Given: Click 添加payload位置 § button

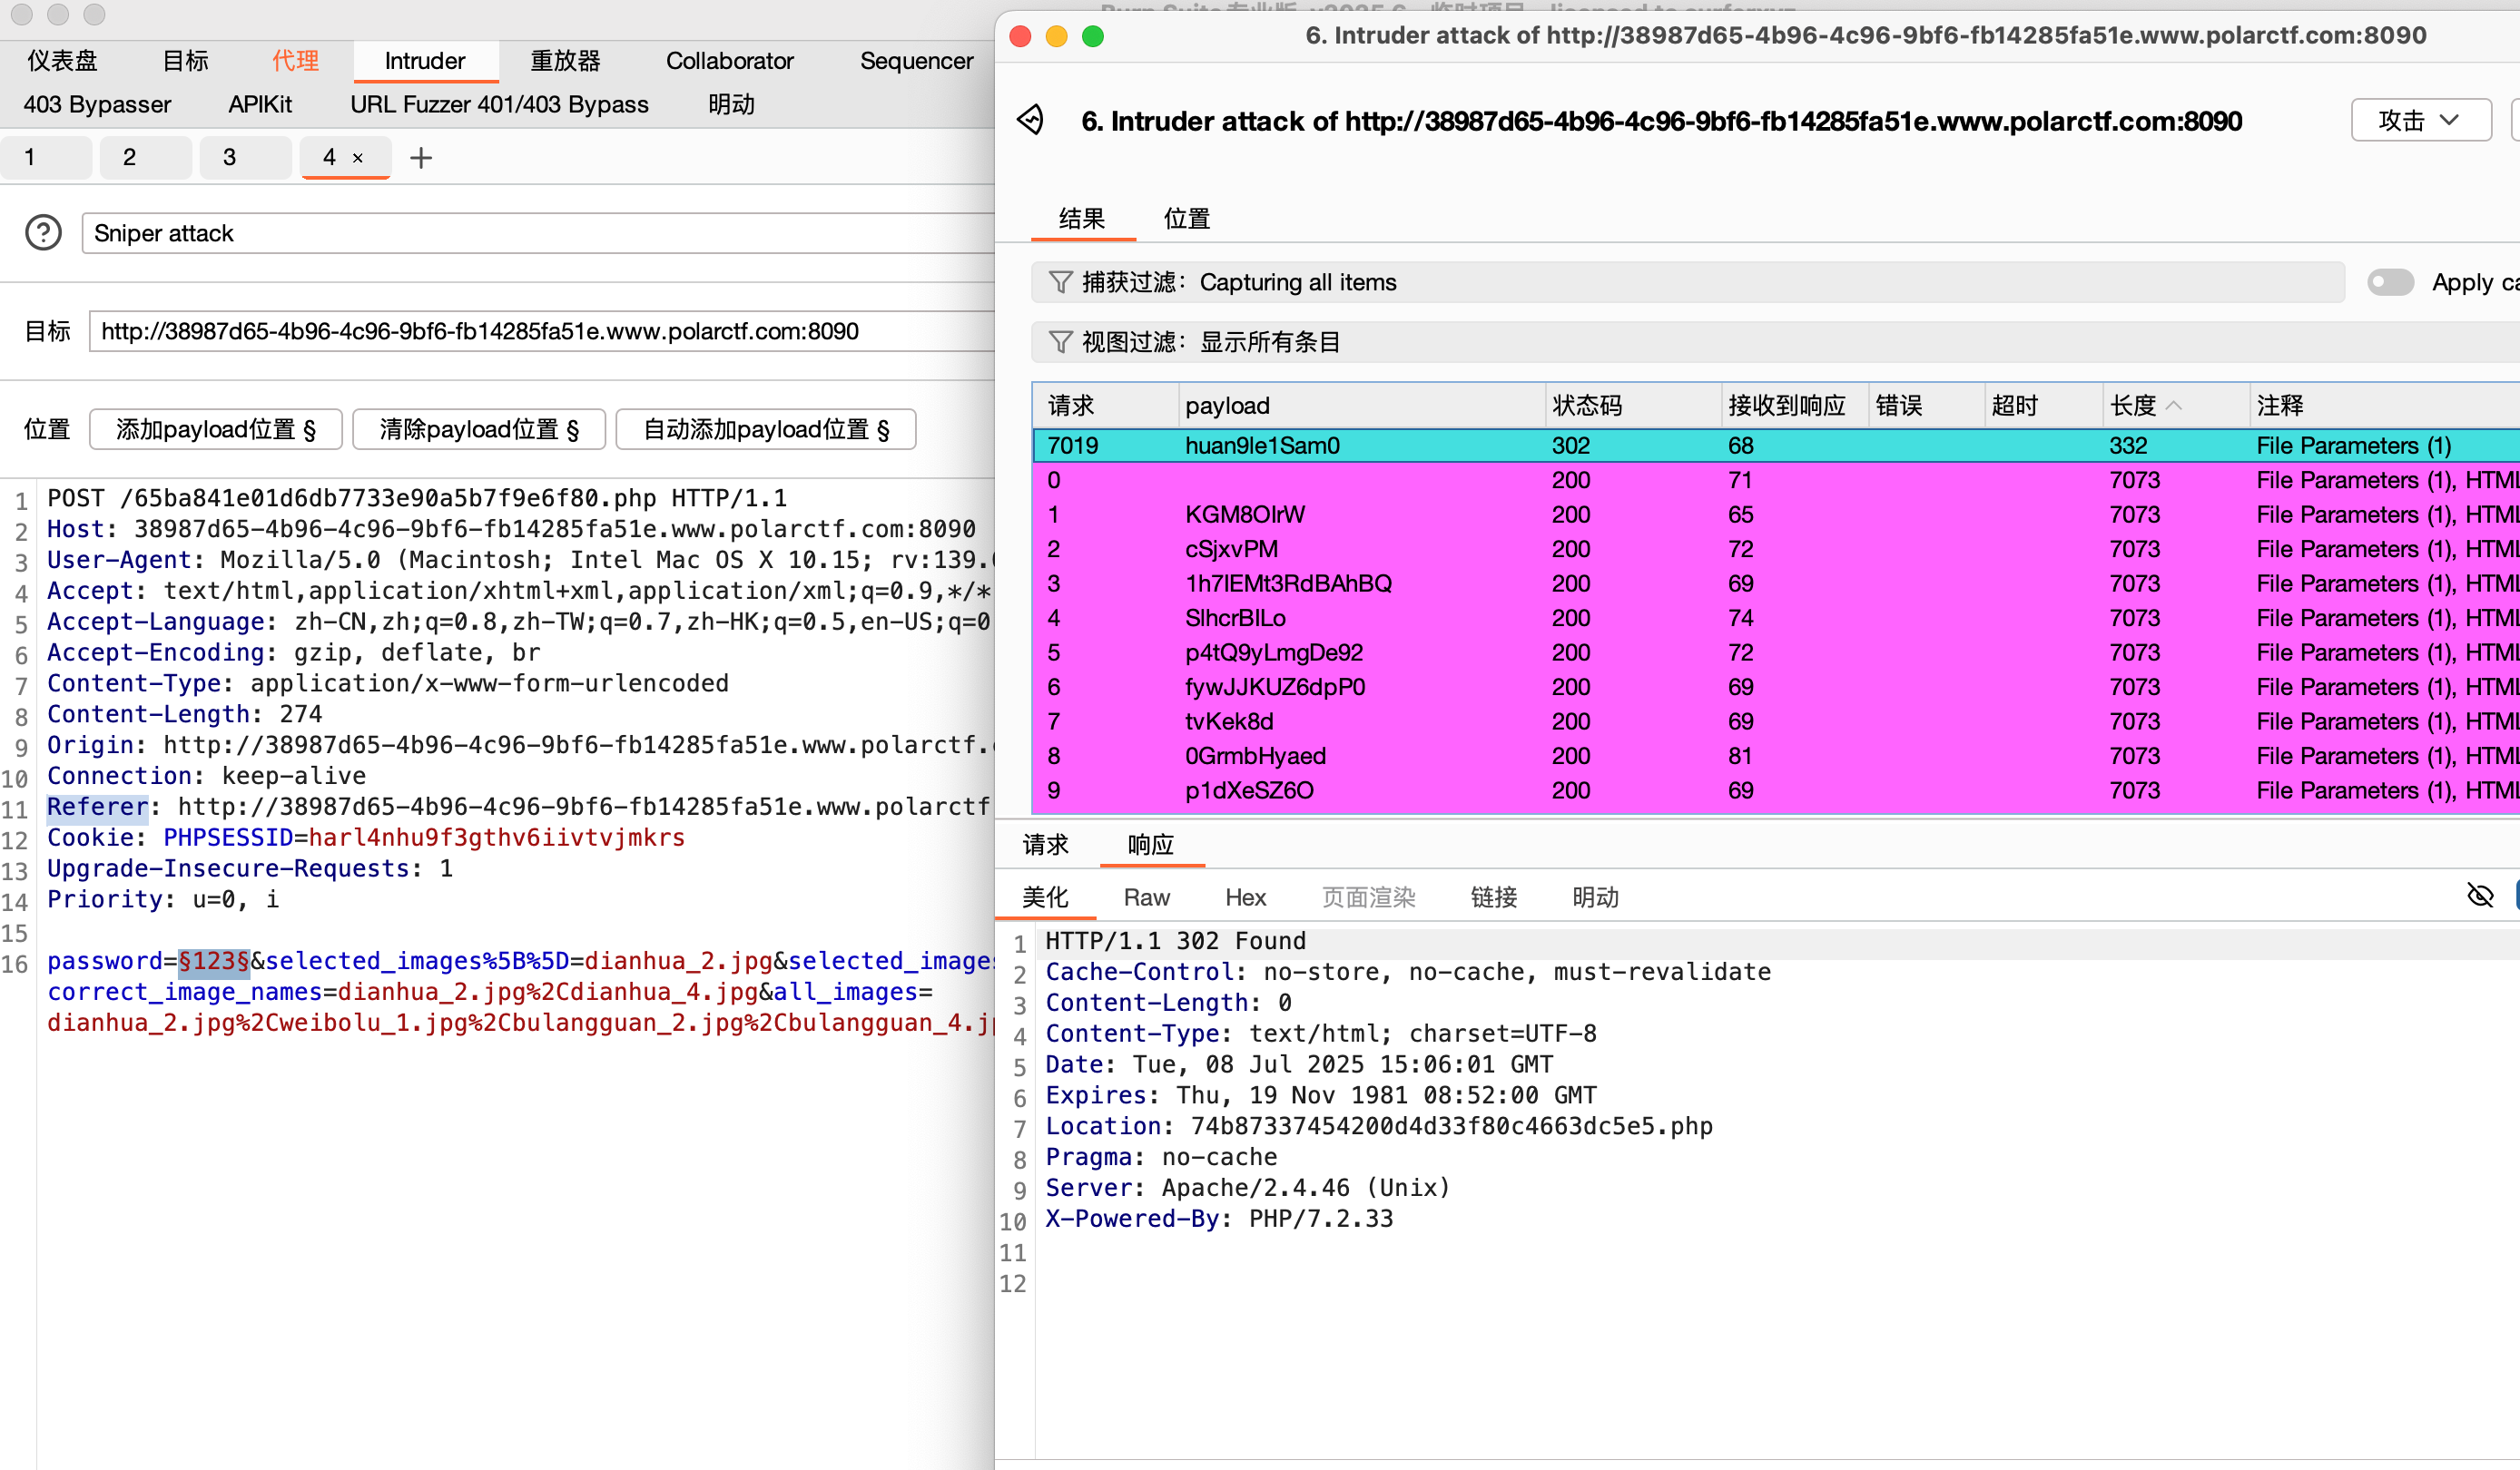Looking at the screenshot, I should click(x=216, y=430).
